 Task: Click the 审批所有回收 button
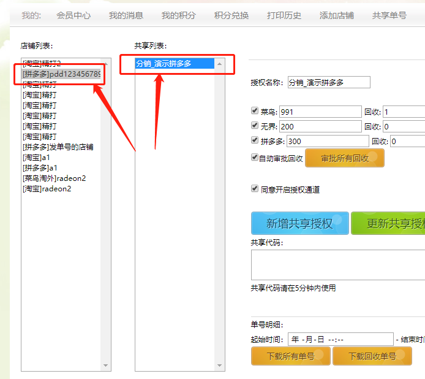pyautogui.click(x=345, y=158)
